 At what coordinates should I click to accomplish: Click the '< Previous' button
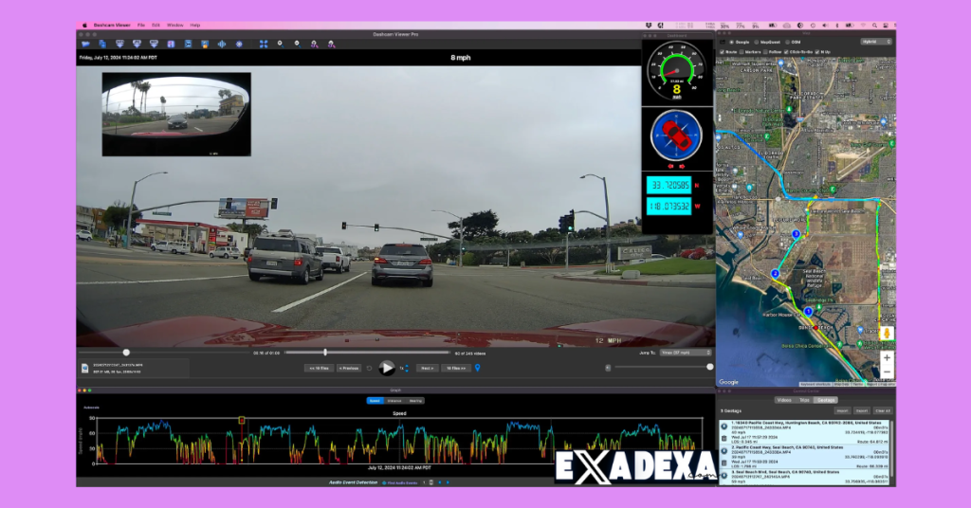coord(349,368)
